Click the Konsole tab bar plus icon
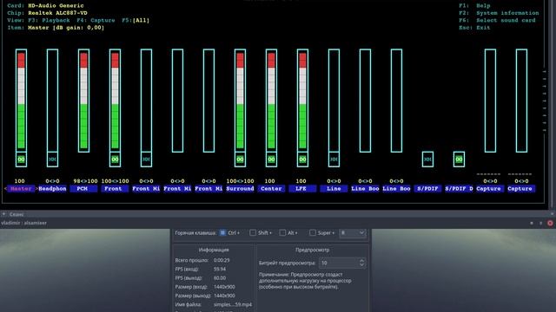 tap(3, 214)
